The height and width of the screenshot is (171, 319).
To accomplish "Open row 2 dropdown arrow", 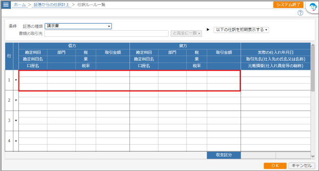I will [x=16, y=100].
